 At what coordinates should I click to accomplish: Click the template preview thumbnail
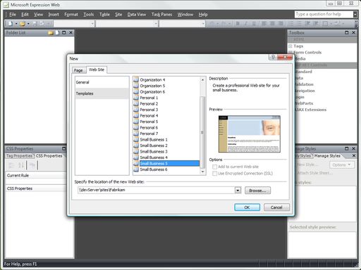coord(250,134)
